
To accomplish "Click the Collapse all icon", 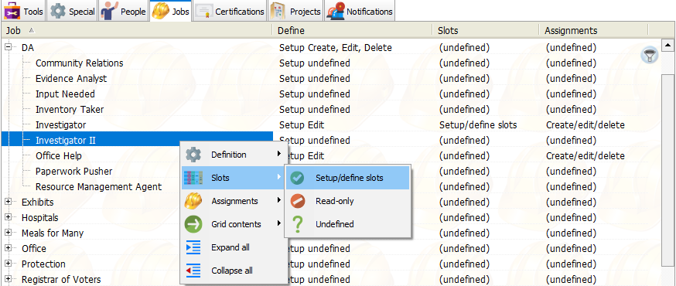I will 193,271.
